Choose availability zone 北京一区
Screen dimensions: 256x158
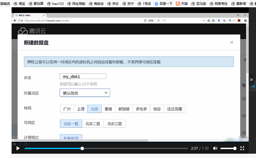71,123
